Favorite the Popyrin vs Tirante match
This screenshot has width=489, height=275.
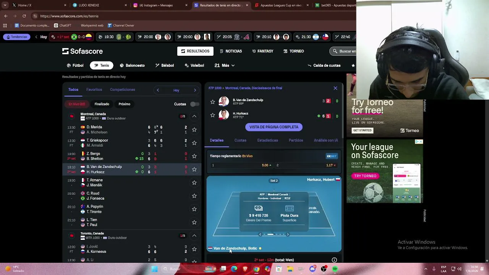click(x=194, y=209)
